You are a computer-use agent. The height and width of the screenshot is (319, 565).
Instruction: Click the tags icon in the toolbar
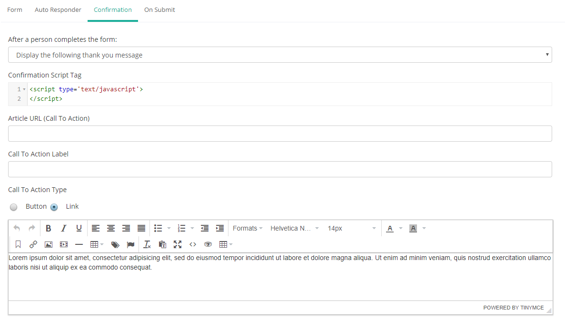[115, 244]
